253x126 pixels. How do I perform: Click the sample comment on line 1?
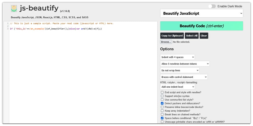tap(62, 23)
